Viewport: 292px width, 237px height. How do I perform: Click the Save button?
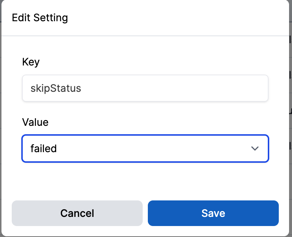coord(213,213)
